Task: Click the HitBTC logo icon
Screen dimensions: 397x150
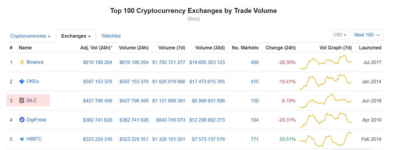Action: pos(22,139)
